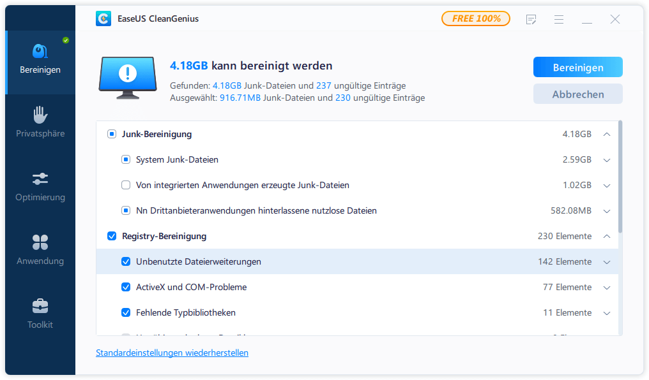The height and width of the screenshot is (380, 649).
Task: Open the Anwendung sidebar section
Action: [40, 249]
